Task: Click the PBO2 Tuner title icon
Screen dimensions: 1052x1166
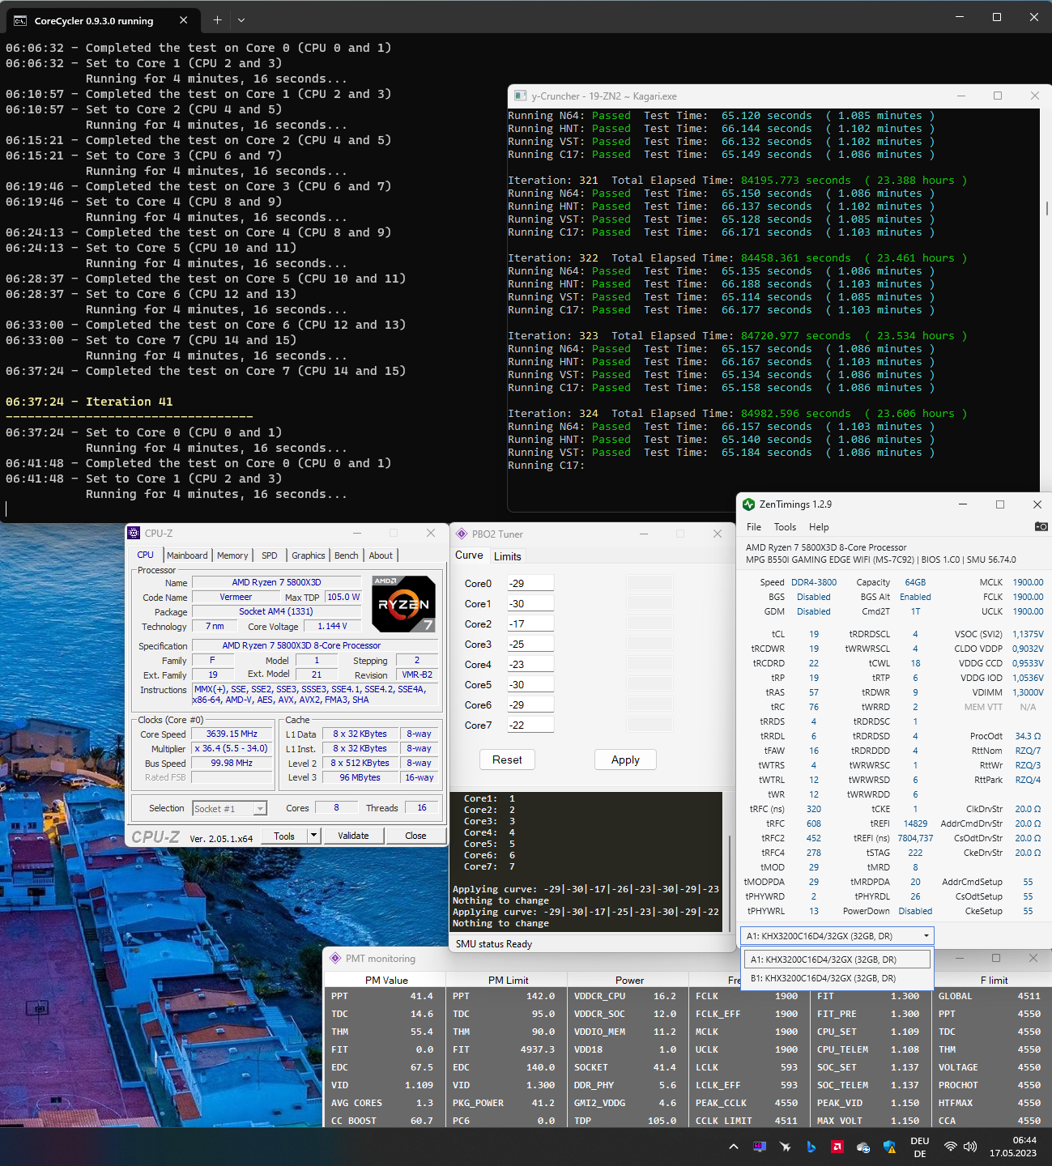Action: (462, 534)
